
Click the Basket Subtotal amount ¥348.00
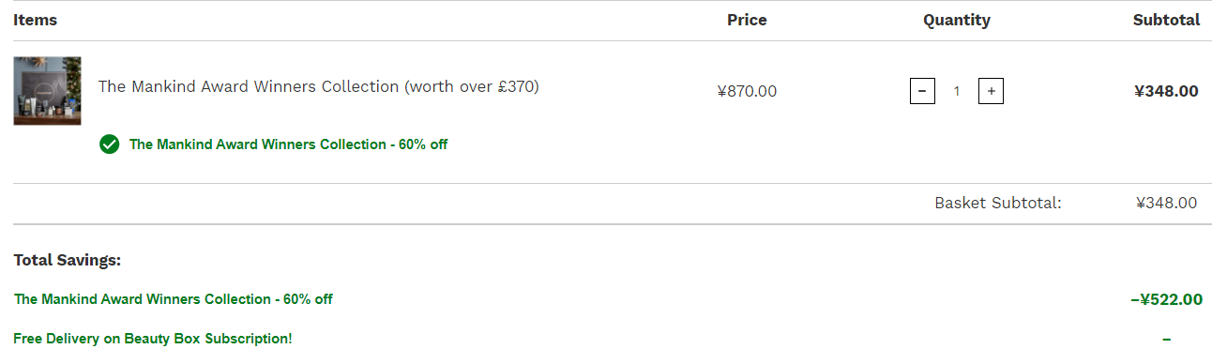[x=1166, y=203]
